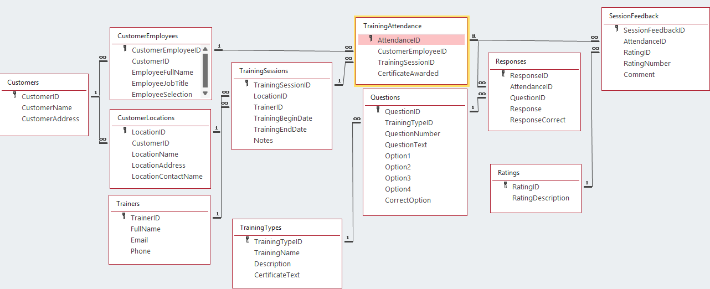Viewport: 710px width, 289px height.
Task: Select the Response field in Responses
Action: pyautogui.click(x=526, y=109)
